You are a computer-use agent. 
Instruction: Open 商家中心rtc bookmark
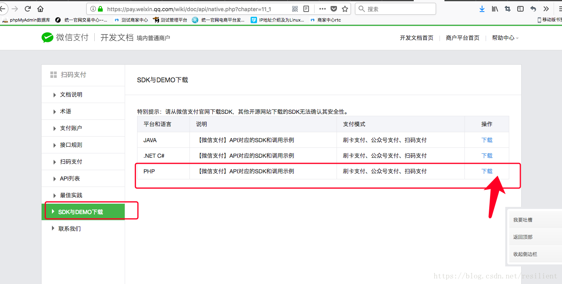326,20
